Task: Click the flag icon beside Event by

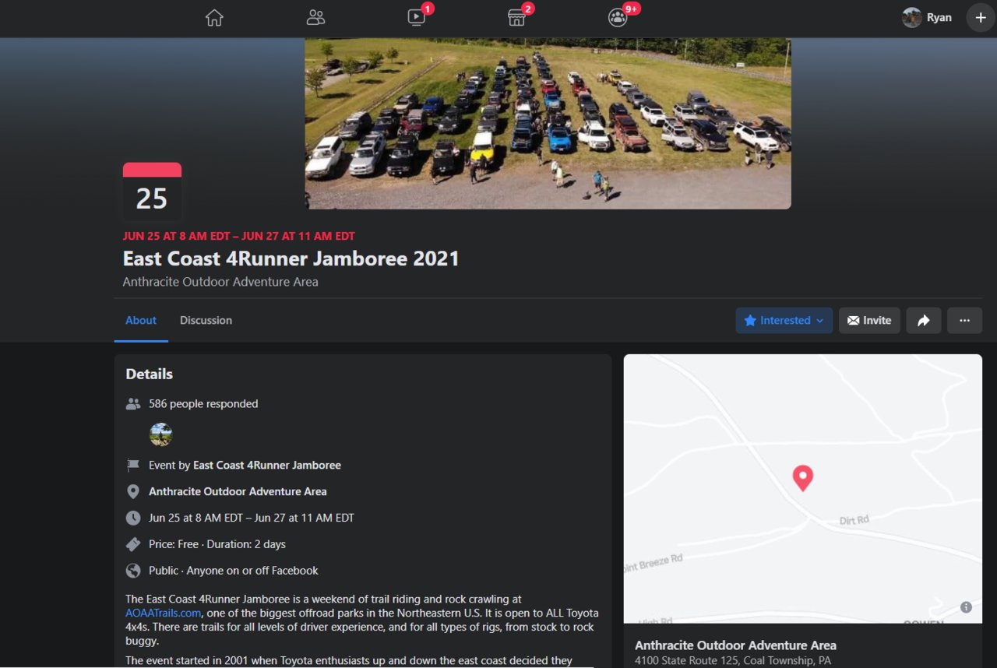Action: click(133, 466)
